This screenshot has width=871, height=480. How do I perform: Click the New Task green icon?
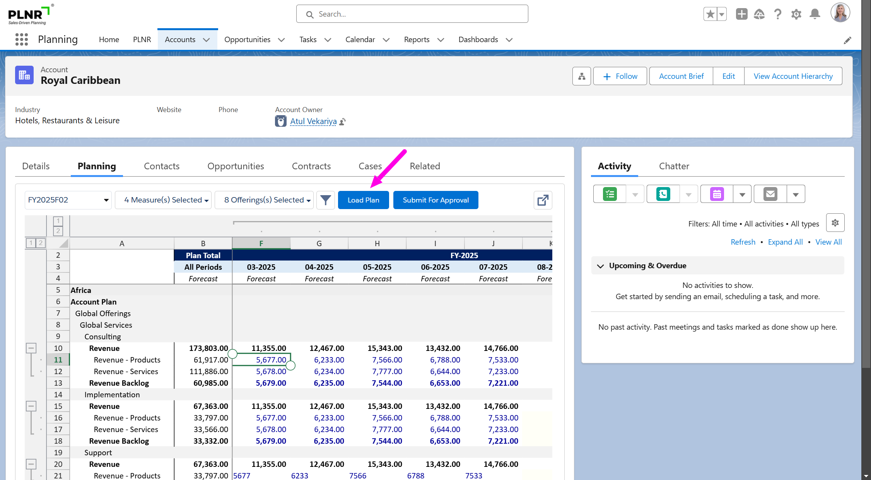(x=610, y=194)
